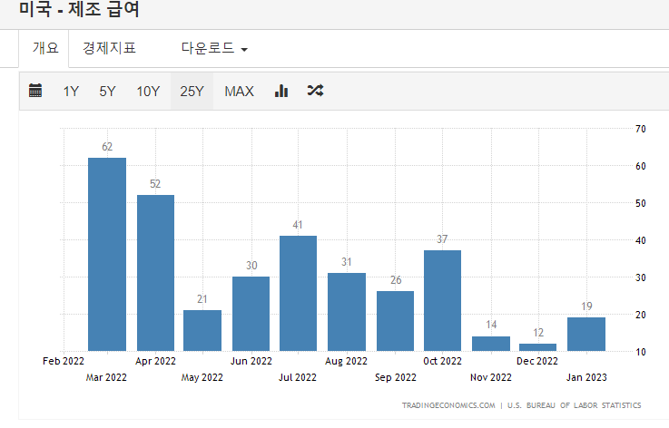The width and height of the screenshot is (669, 428).
Task: Click the TRADINGECONOMICS.COM source text
Action: 448,405
